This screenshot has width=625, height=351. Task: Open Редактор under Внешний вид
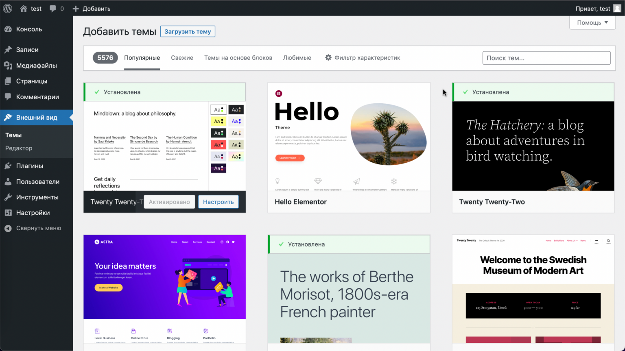pyautogui.click(x=19, y=148)
